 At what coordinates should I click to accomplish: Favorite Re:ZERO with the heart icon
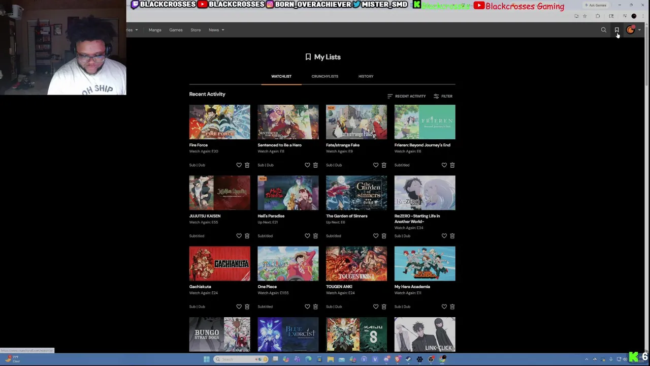tap(444, 236)
